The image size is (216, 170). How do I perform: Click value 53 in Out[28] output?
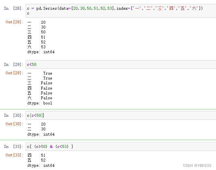pos(43,47)
